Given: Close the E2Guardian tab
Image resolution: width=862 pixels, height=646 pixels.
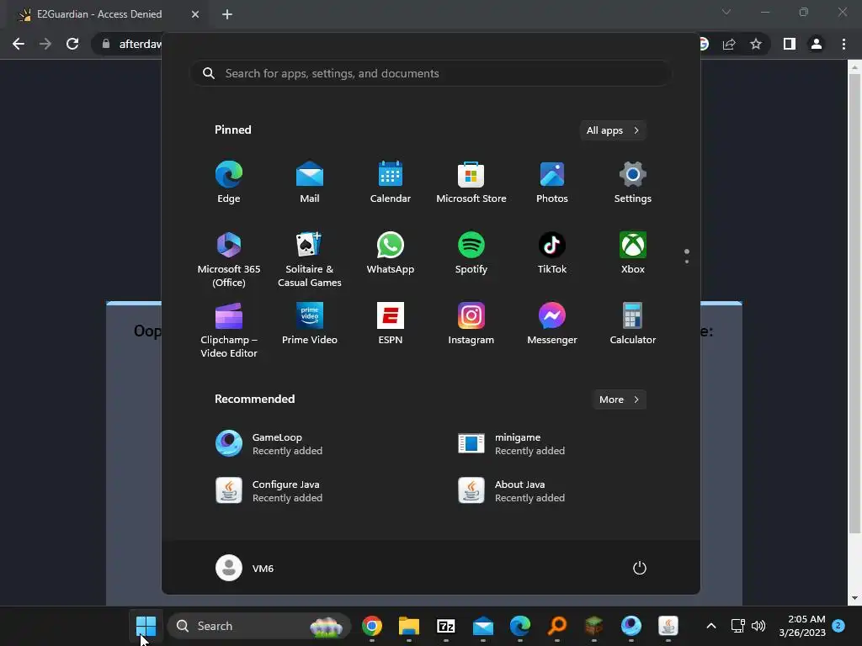Looking at the screenshot, I should coord(195,14).
